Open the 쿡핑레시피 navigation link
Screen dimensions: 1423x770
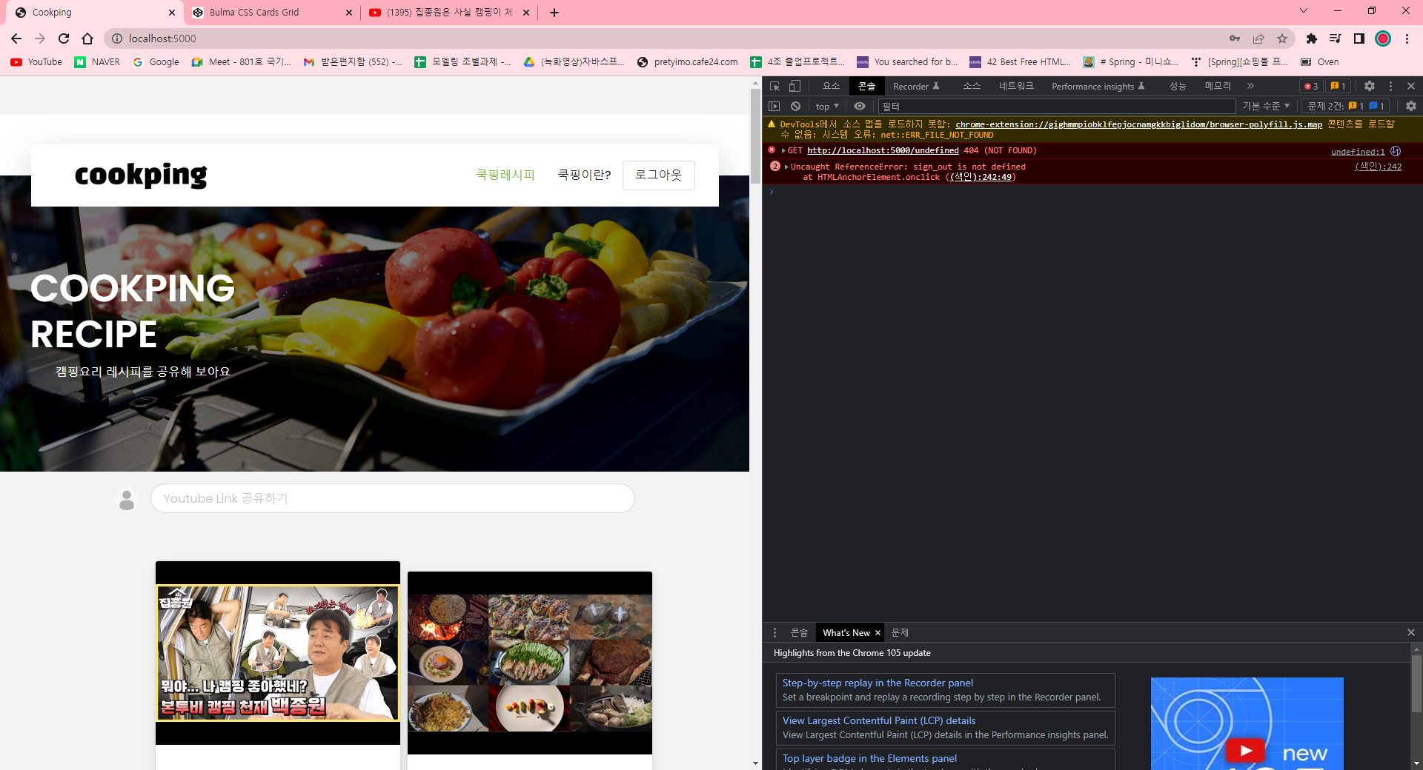[505, 175]
